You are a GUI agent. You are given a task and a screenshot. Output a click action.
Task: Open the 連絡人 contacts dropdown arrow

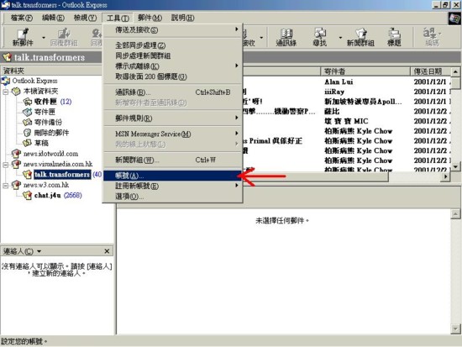pyautogui.click(x=39, y=251)
